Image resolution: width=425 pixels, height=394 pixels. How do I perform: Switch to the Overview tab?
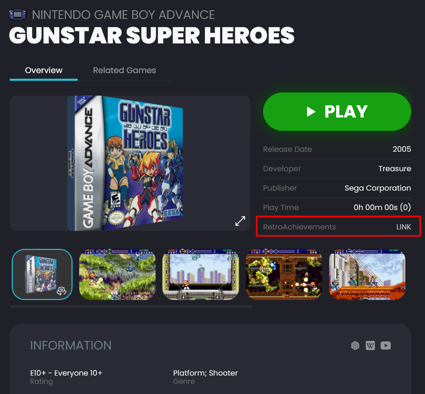(43, 70)
